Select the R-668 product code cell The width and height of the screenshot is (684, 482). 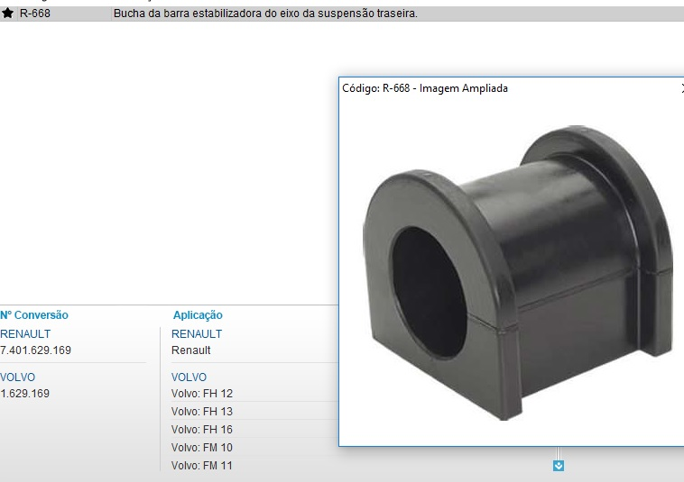point(35,14)
